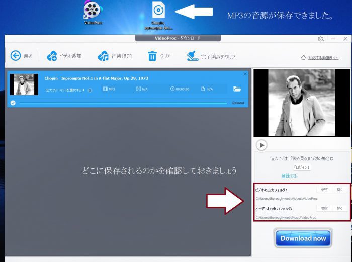The width and height of the screenshot is (352, 262).
Task: Click the MP3 format label on the item
Action: (x=109, y=89)
